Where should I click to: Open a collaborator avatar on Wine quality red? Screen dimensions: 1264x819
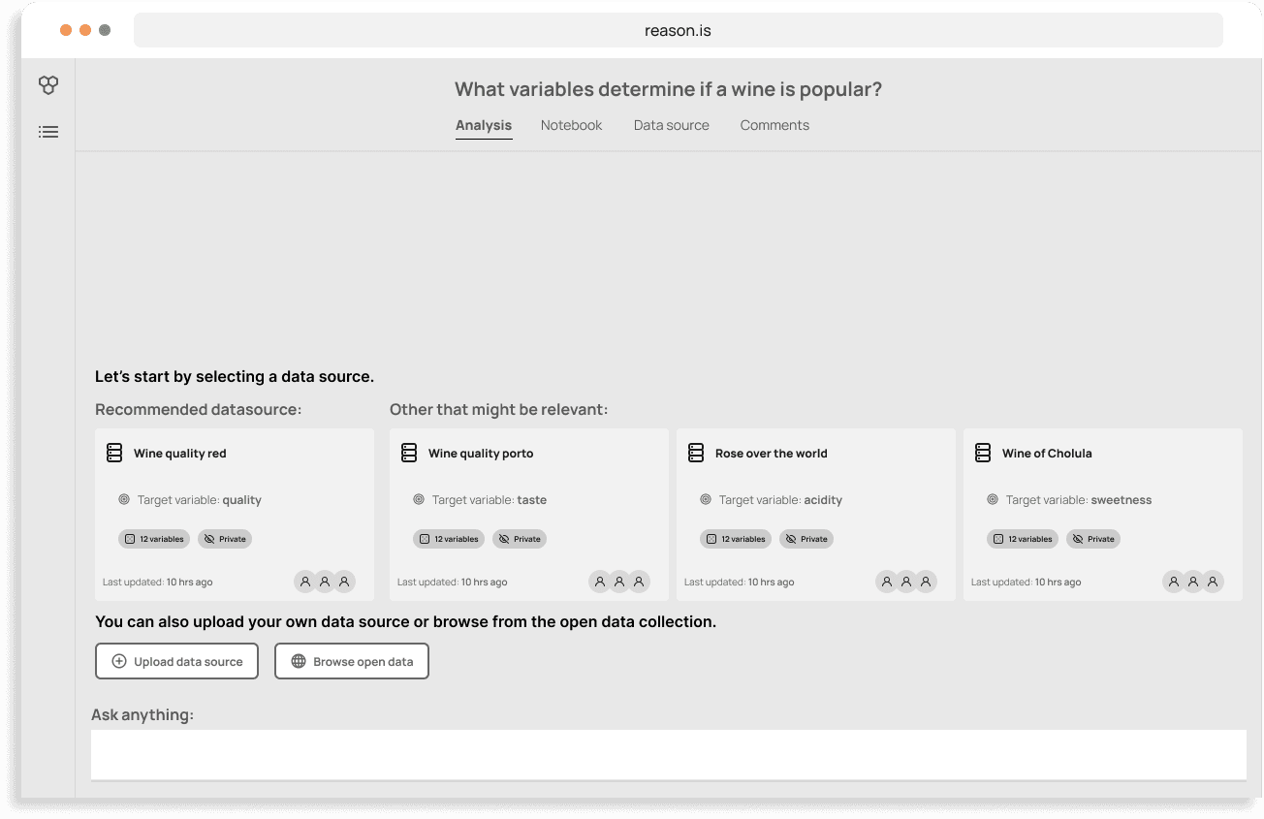305,581
